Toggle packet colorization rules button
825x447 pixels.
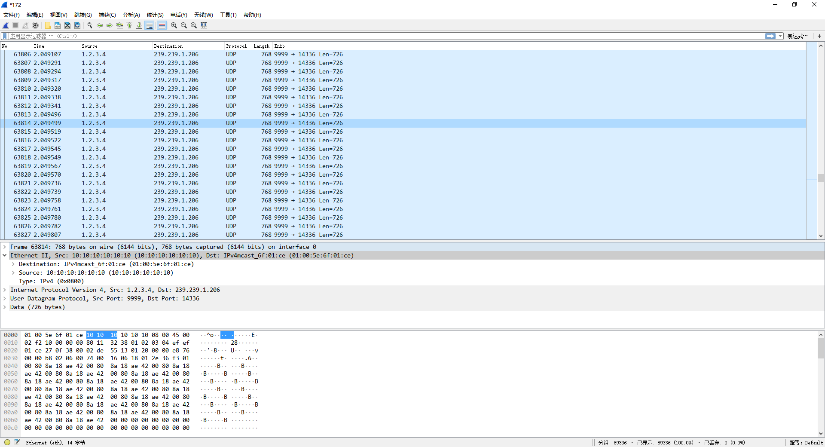162,25
